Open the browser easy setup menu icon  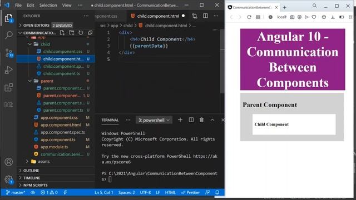point(350,17)
